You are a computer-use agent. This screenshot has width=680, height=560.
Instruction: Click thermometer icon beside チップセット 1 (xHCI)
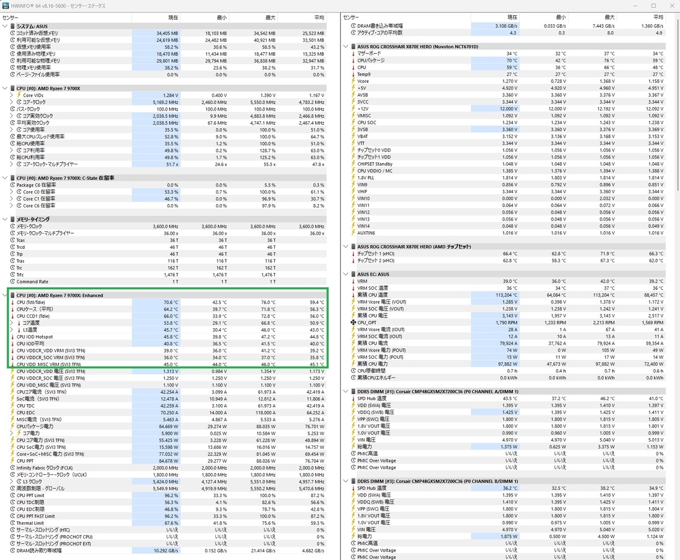coord(354,253)
